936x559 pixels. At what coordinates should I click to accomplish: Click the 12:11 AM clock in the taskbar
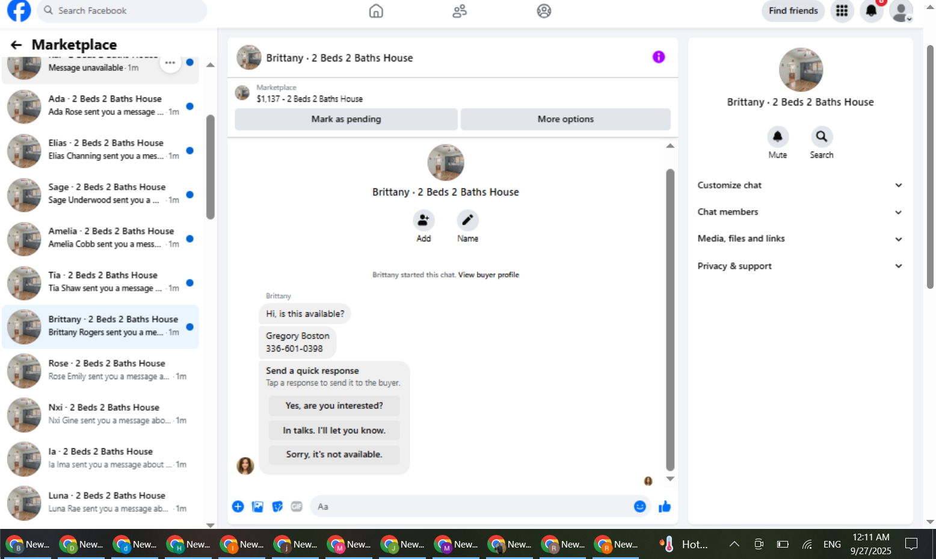pos(870,537)
